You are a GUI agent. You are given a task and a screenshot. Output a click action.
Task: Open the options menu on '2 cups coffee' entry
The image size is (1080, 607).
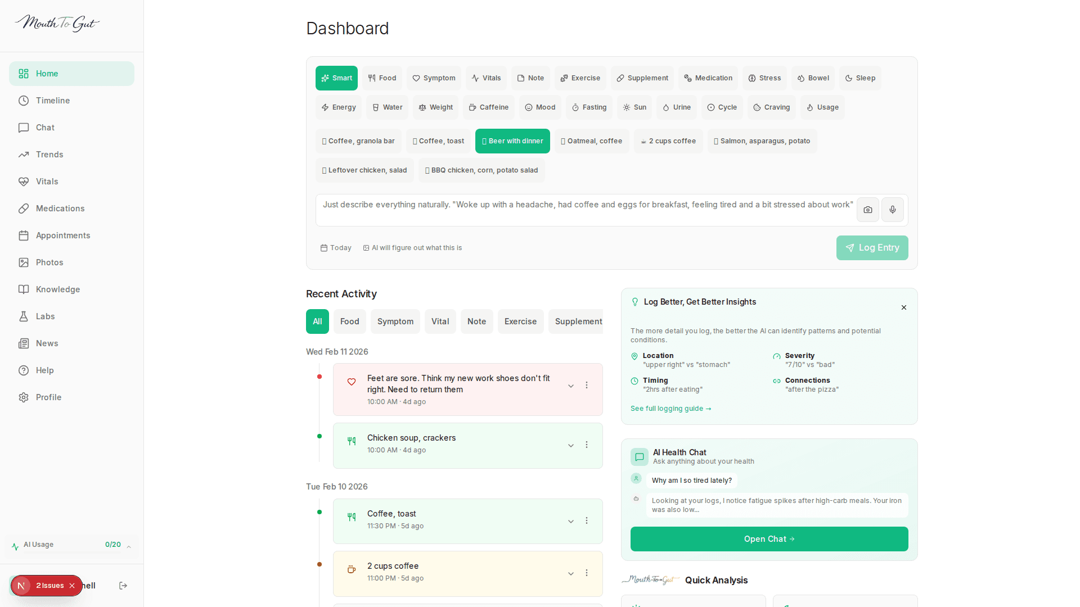[x=587, y=573]
